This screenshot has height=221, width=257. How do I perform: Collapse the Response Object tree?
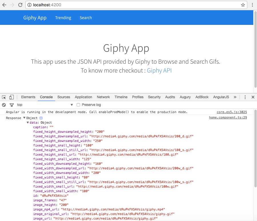coord(25,118)
